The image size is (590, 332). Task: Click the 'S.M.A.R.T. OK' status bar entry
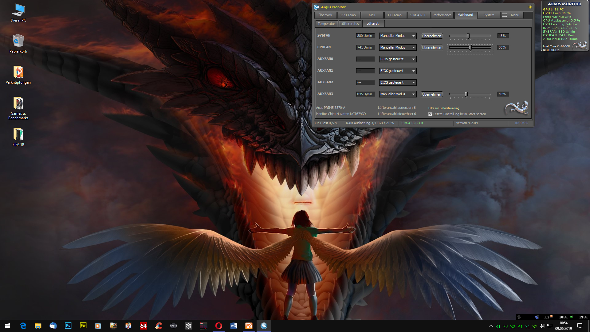[x=412, y=123]
